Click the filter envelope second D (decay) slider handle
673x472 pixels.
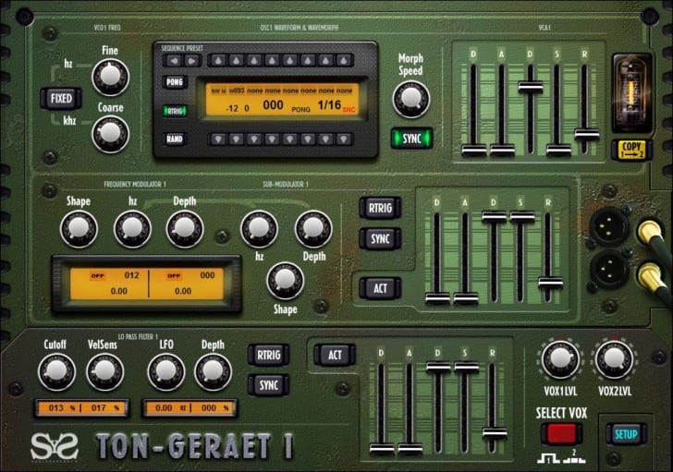[438, 367]
